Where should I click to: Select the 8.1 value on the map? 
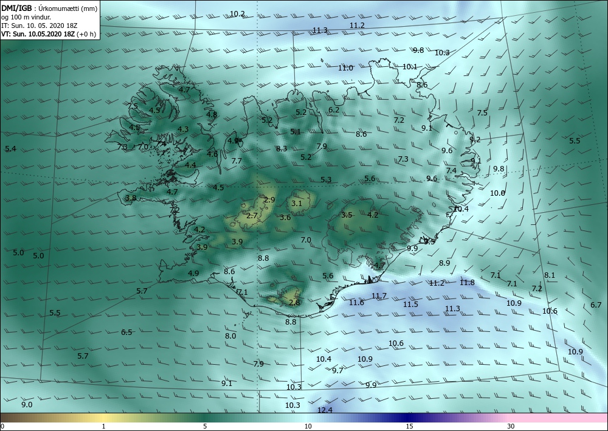550,275
